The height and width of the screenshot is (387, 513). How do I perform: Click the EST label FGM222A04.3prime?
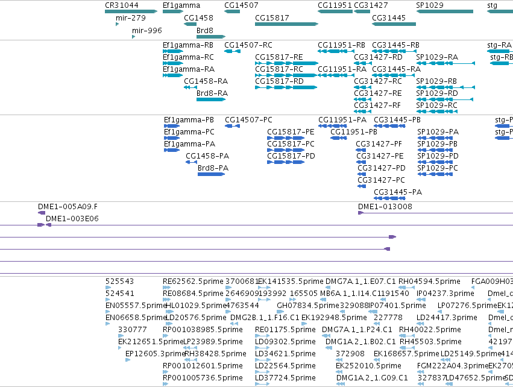[453, 366]
